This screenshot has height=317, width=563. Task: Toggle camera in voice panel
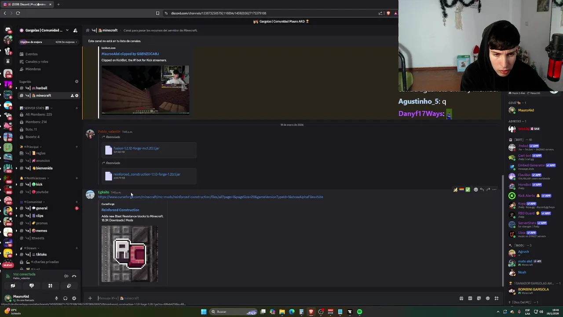pos(13,286)
